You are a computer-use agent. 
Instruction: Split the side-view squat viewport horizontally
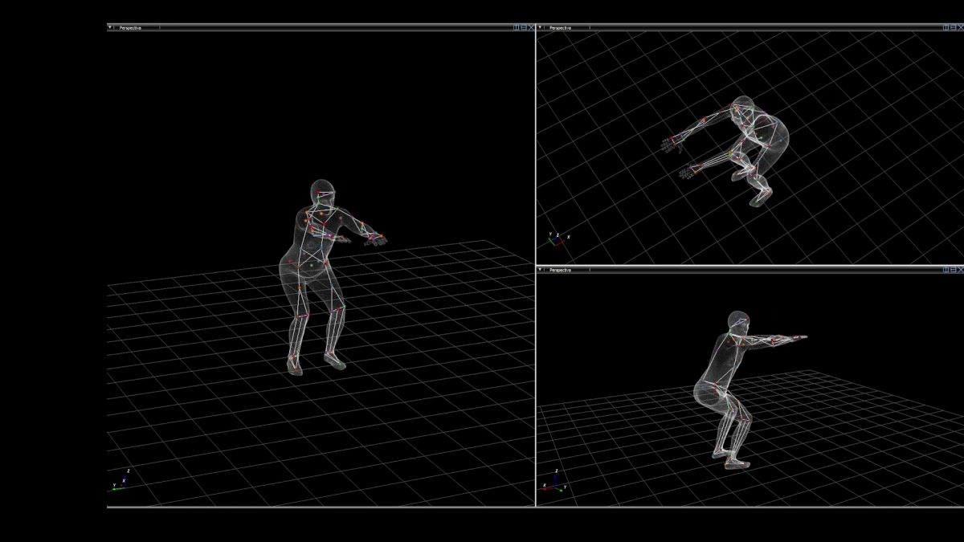point(953,270)
